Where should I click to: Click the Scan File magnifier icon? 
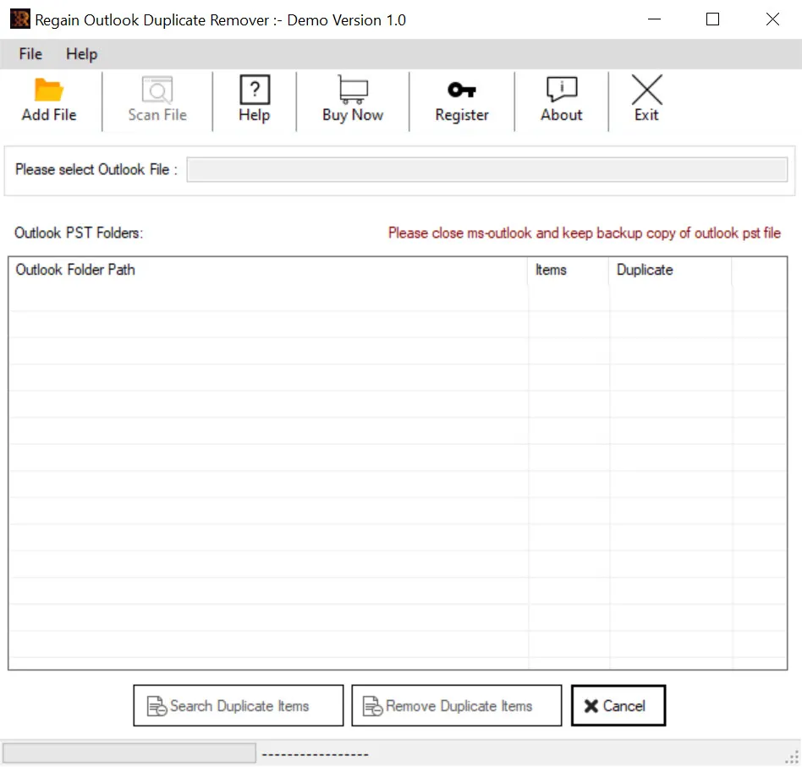coord(157,90)
